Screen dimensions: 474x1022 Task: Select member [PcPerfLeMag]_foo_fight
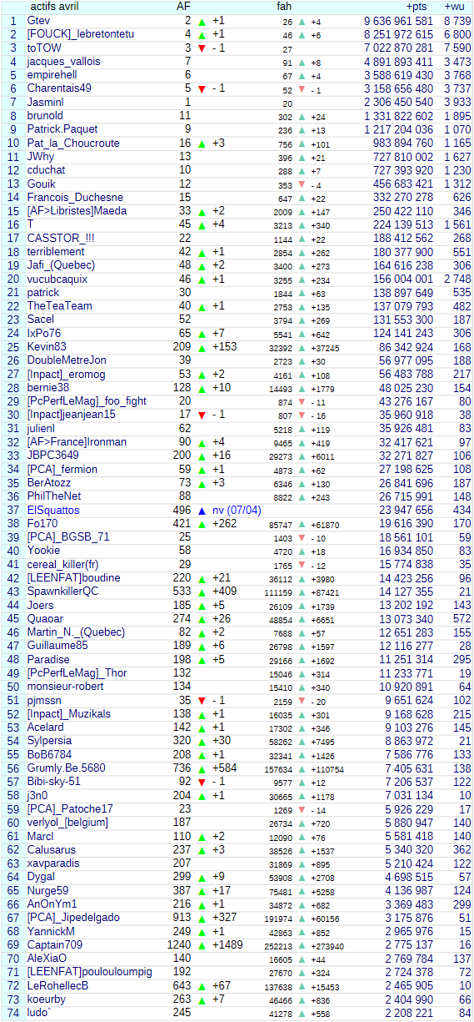pos(87,400)
